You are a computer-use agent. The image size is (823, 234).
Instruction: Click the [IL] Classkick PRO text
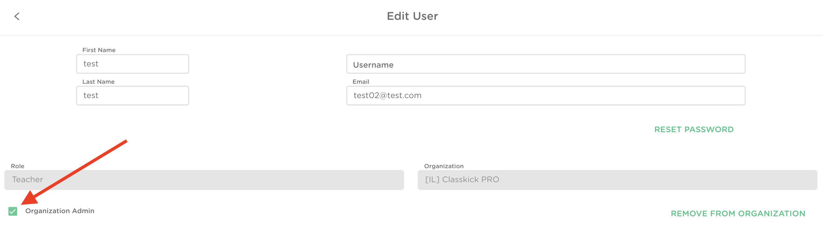pyautogui.click(x=462, y=180)
